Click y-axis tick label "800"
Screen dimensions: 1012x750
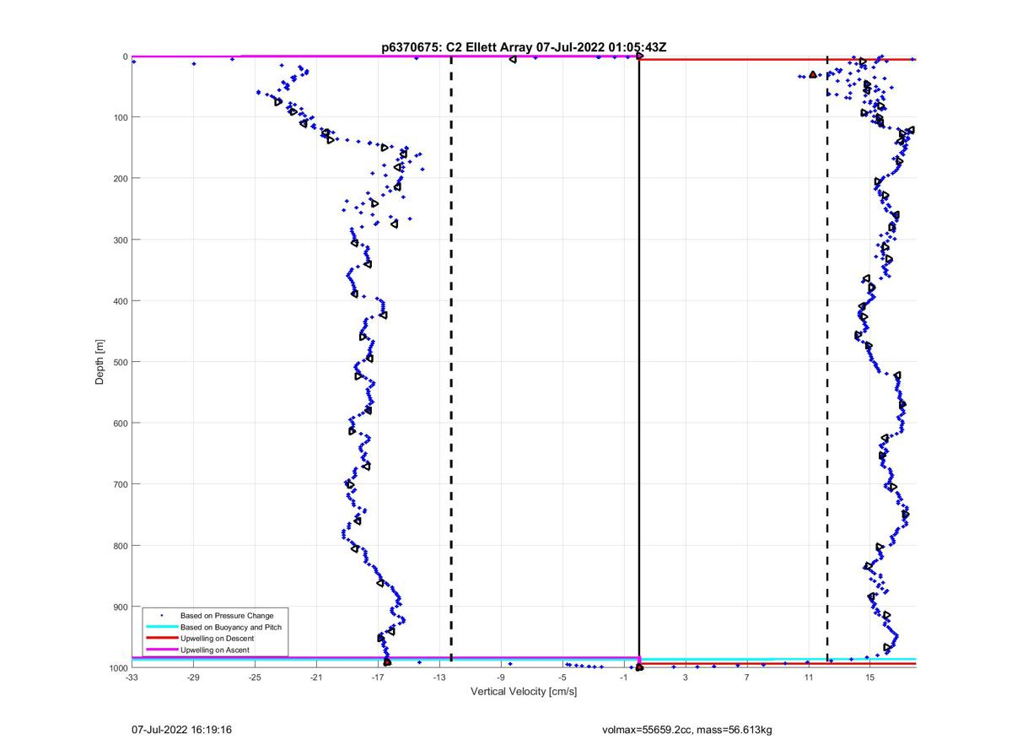(x=121, y=546)
